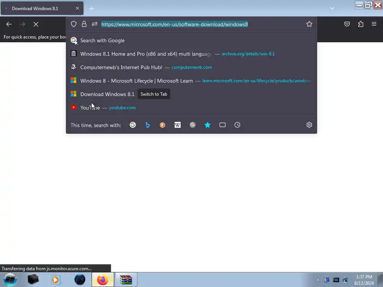383x287 pixels.
Task: Open search settings gear icon
Action: 309,125
